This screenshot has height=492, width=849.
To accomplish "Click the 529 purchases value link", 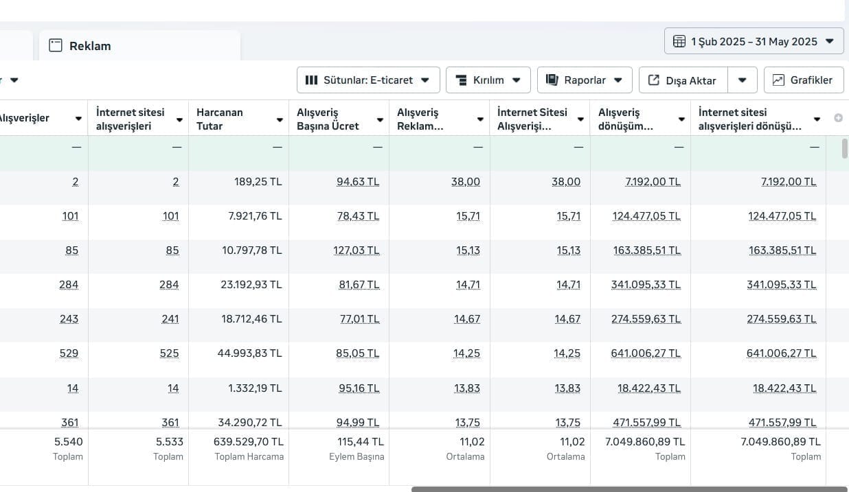I will tap(69, 353).
